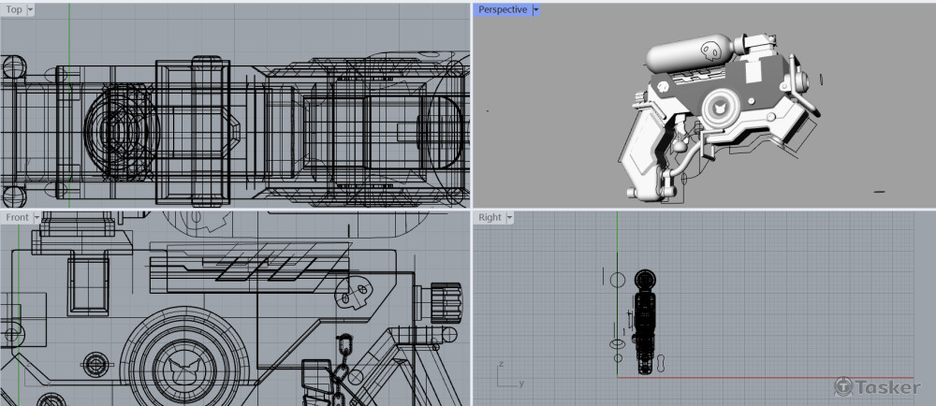Expand the Perspective viewport menu arrow
This screenshot has height=406, width=936.
[535, 9]
